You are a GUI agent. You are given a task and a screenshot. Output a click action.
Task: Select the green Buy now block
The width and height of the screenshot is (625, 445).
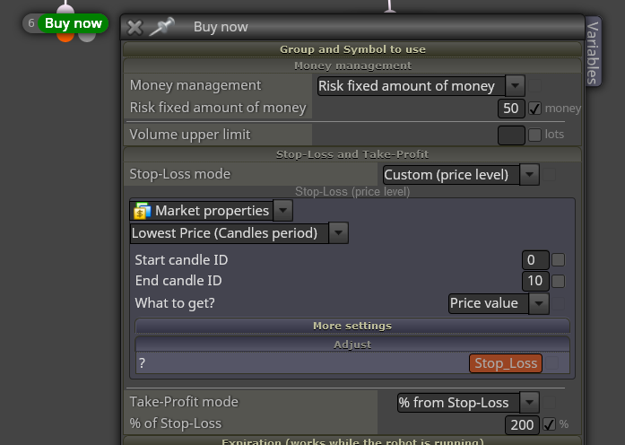(x=74, y=23)
